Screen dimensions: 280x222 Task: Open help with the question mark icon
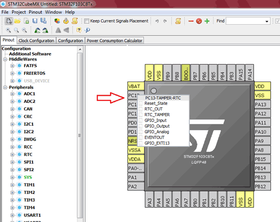tap(79, 30)
